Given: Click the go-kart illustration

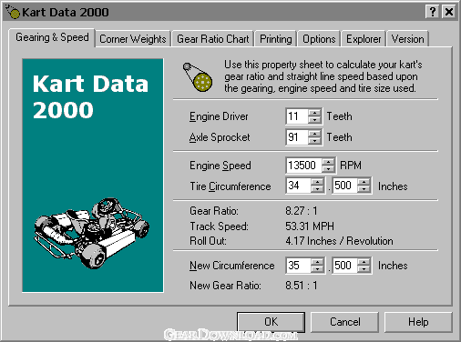Looking at the screenshot, I should tap(91, 233).
